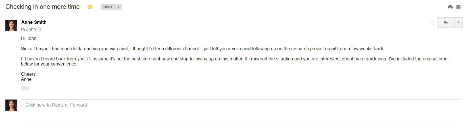This screenshot has height=129, width=467.
Task: Click the paragraph mentioning the voicemail
Action: [202, 49]
